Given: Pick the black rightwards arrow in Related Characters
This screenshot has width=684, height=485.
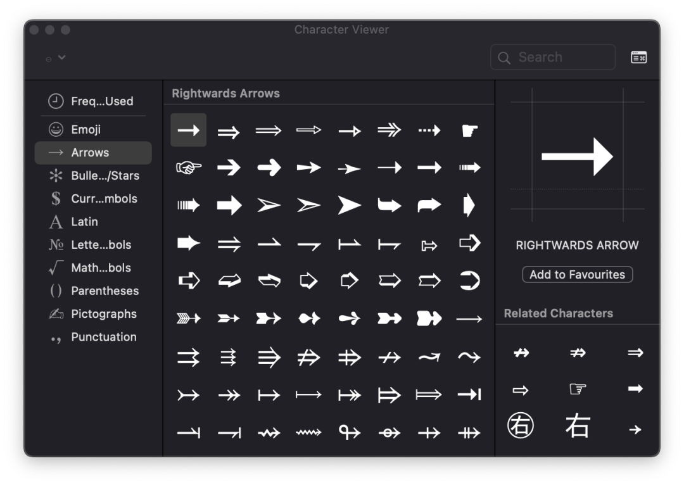Looking at the screenshot, I should point(635,388).
